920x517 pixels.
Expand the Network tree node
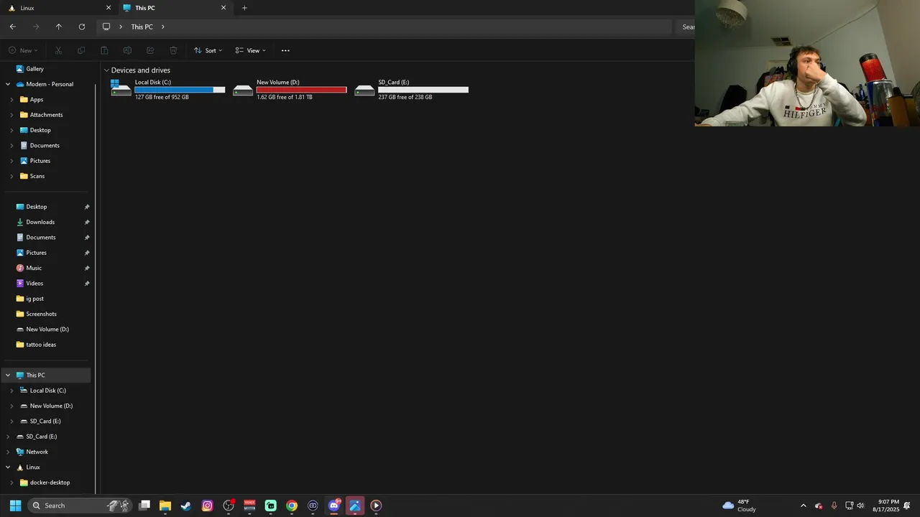[x=8, y=452]
